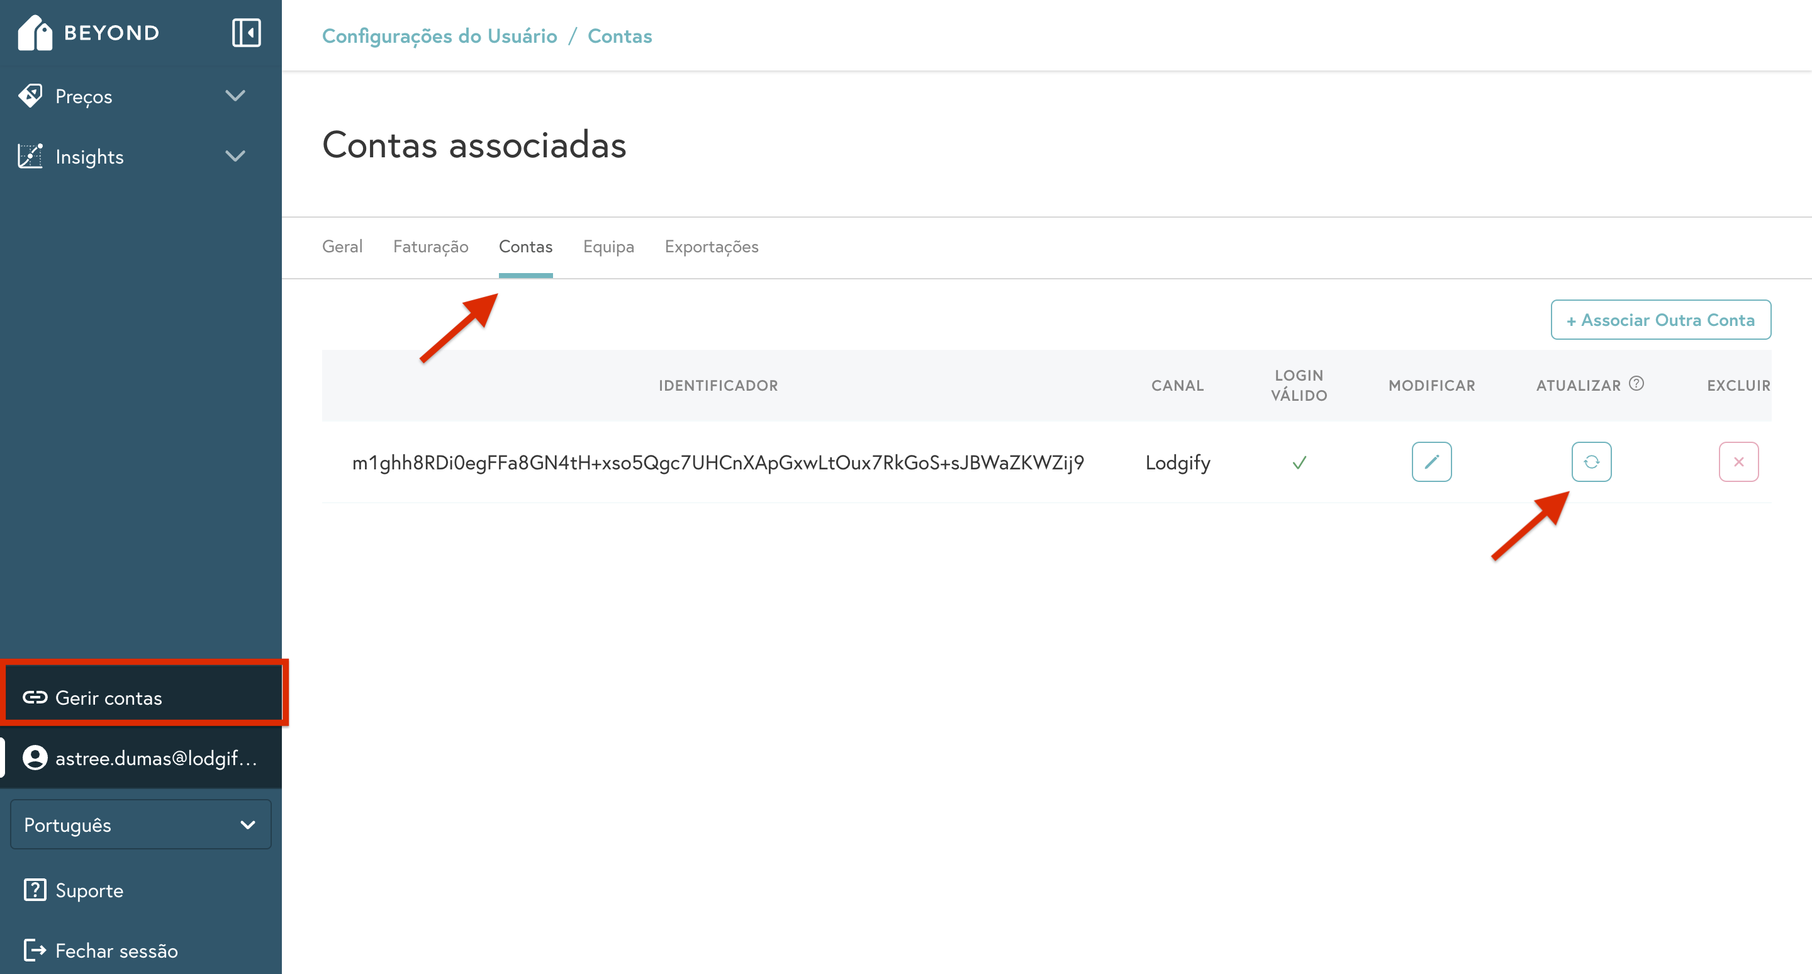Delete Lodgify account with X icon
Viewport: 1812px width, 974px height.
1738,462
